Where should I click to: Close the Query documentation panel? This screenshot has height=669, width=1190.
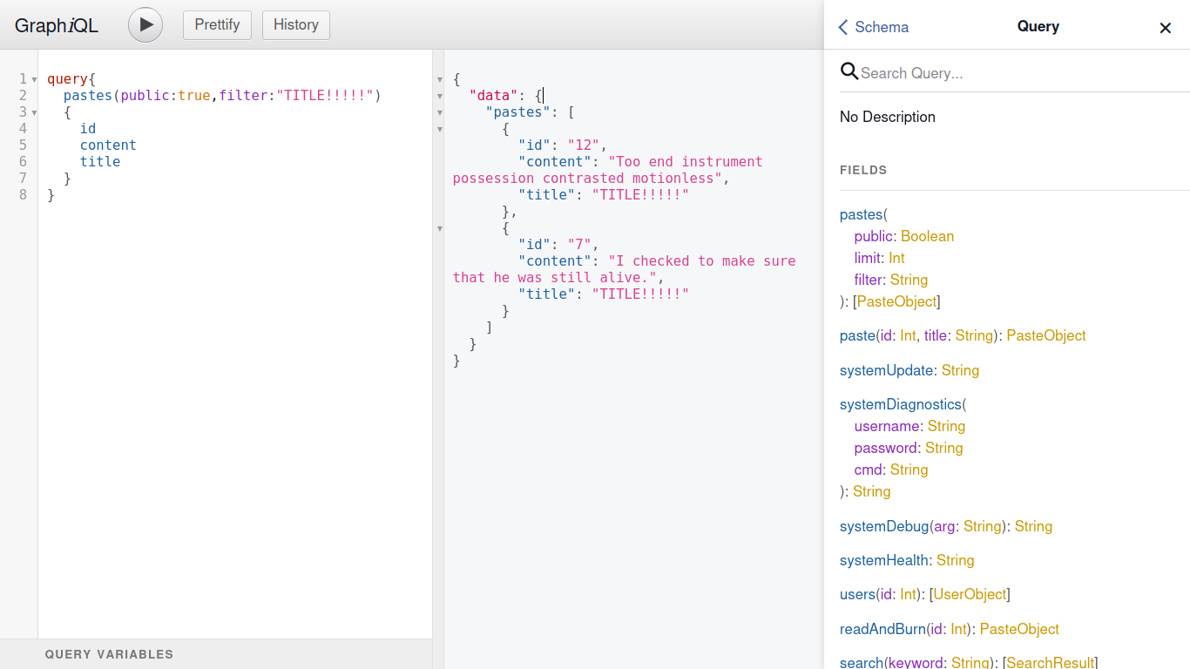click(1165, 28)
